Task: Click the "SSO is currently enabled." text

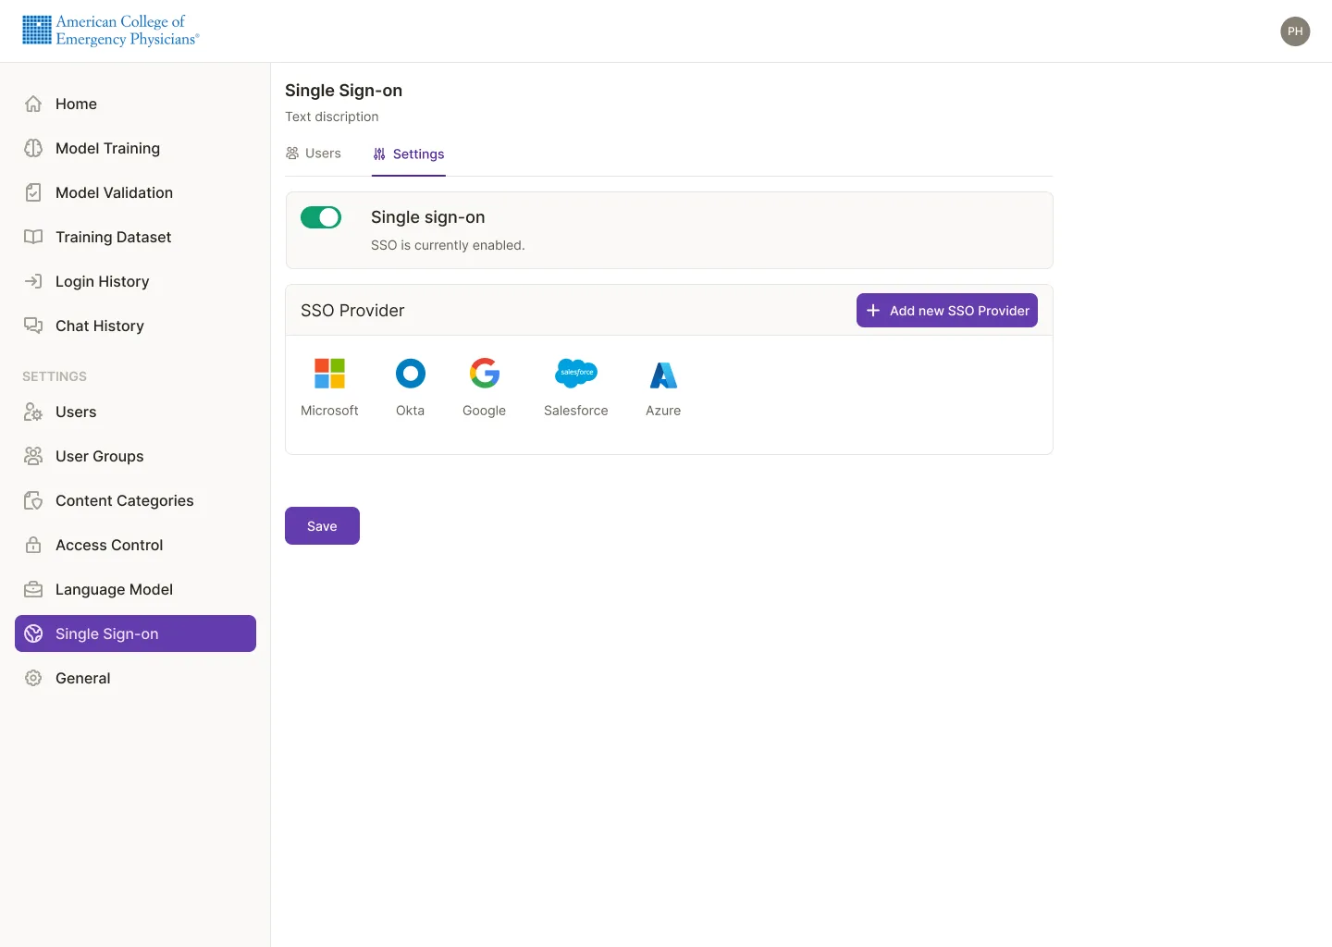Action: (x=448, y=245)
